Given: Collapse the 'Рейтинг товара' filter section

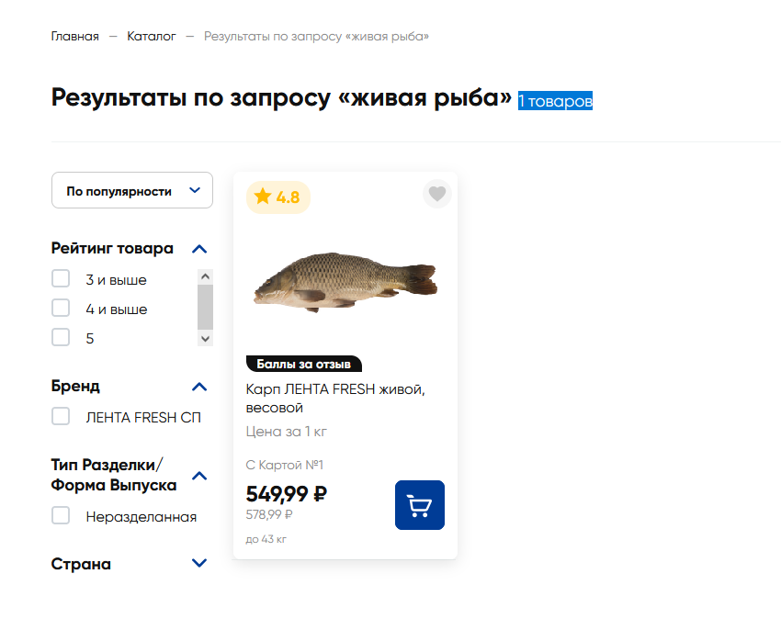Looking at the screenshot, I should 199,249.
